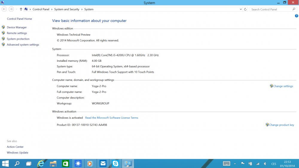
Task: Open Action Center under See also
Action: [15, 147]
